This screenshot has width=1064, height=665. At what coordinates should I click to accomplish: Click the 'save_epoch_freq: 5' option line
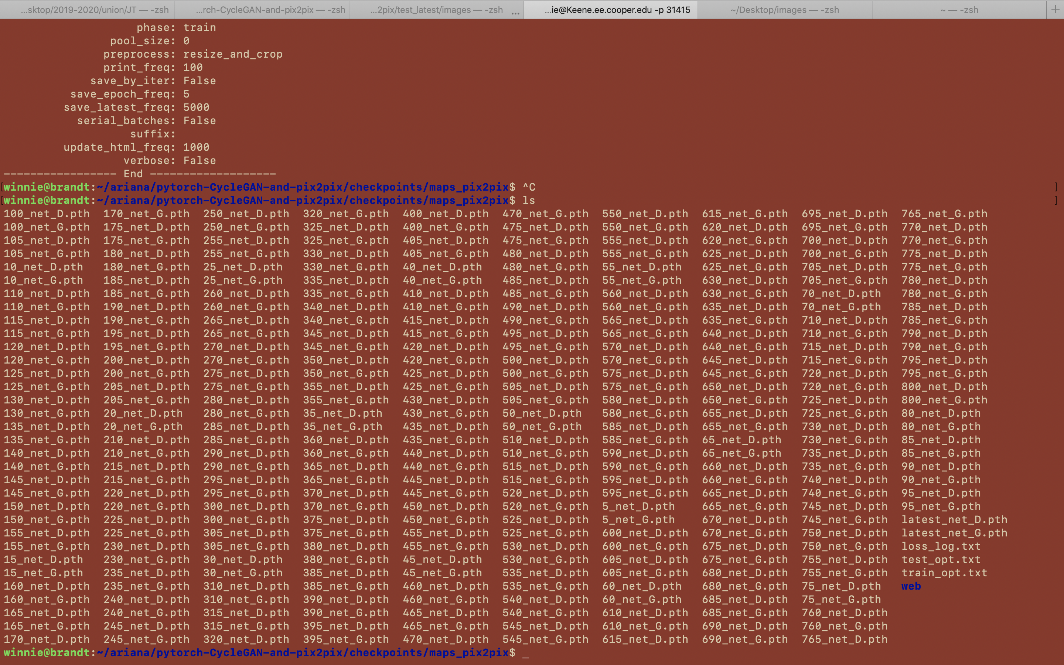coord(130,94)
